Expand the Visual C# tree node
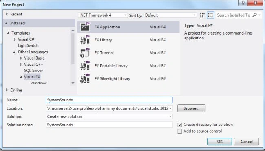The image size is (265, 151). point(15,39)
